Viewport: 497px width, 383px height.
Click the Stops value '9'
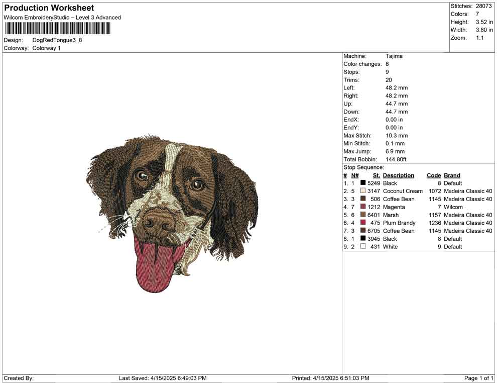[387, 72]
